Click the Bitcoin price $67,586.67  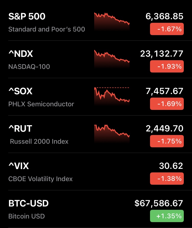coord(159,204)
